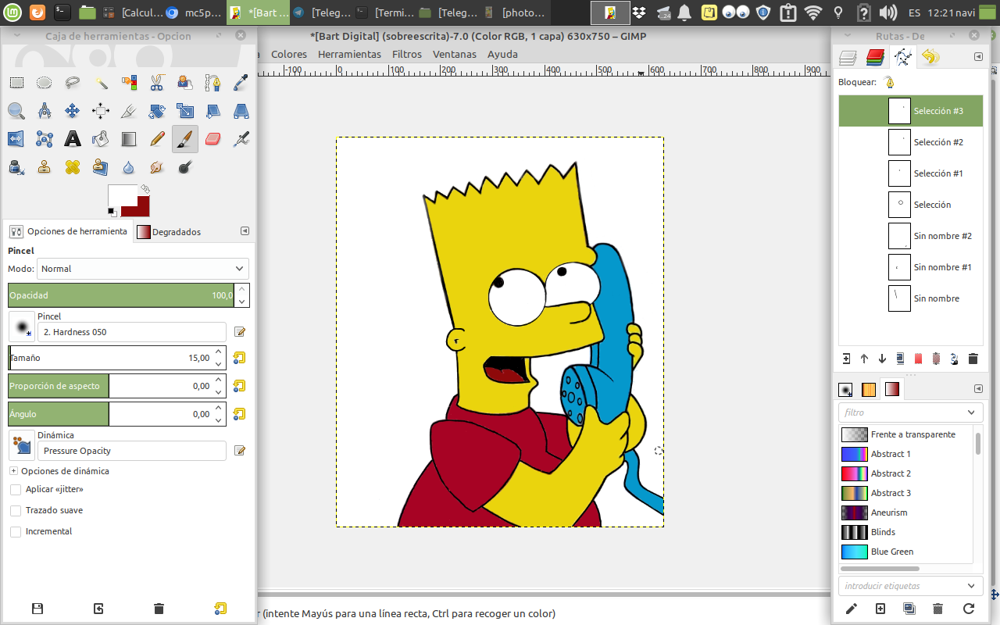Select the Ellipse Select tool
The width and height of the screenshot is (1000, 625).
click(45, 82)
